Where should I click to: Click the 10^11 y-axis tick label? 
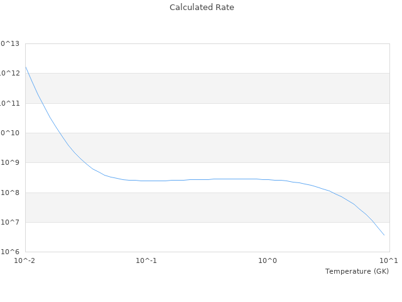pyautogui.click(x=10, y=103)
